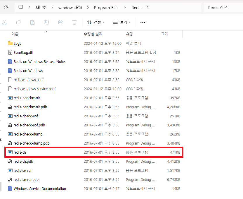Click the Copy icon in toolbar
Viewport: 243px width, 199px height.
point(18,22)
